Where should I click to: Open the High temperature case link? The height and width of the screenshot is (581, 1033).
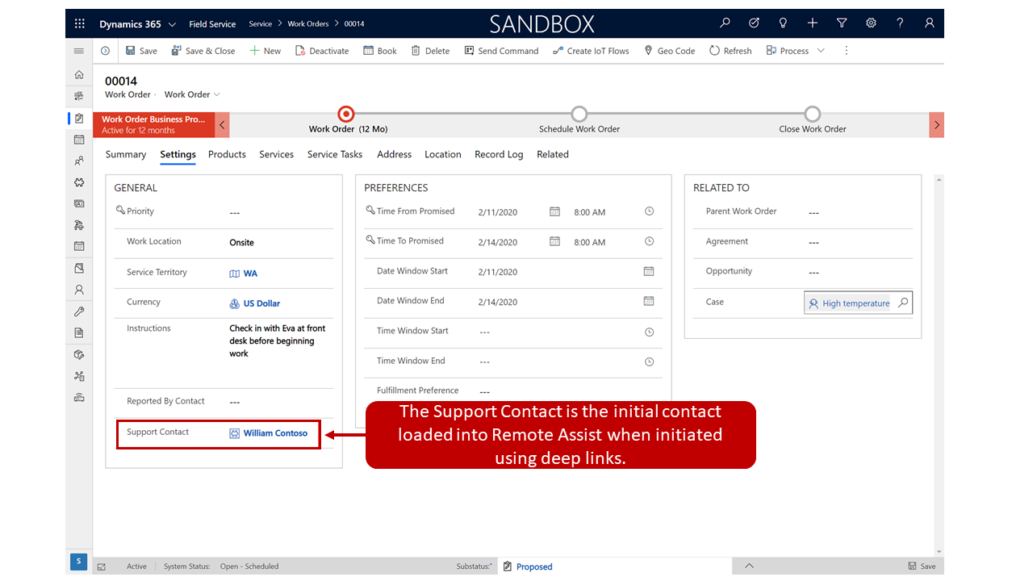[855, 303]
